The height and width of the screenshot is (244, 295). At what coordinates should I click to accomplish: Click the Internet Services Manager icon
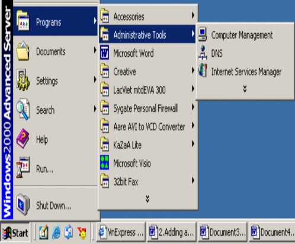coord(203,70)
